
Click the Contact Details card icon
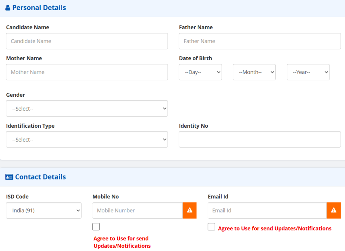(x=9, y=177)
